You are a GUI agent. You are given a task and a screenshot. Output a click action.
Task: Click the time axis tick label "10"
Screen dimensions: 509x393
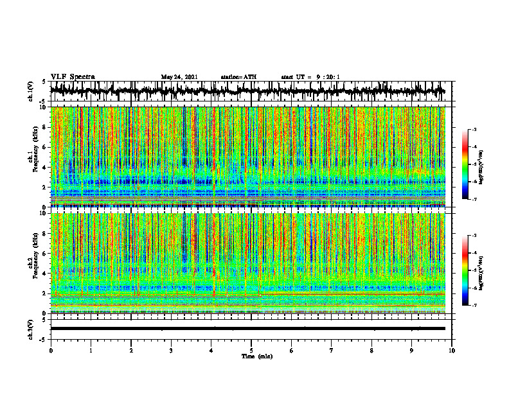[x=452, y=351]
